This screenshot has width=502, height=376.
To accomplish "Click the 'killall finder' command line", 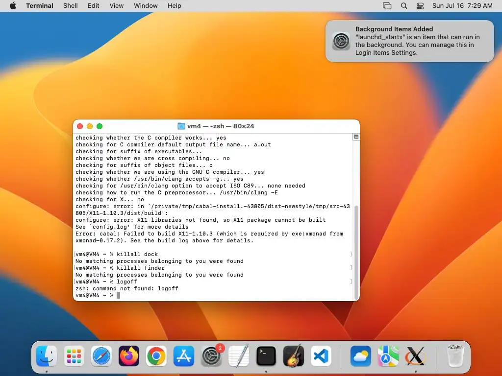I will [x=120, y=268].
